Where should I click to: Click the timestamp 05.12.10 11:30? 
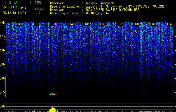click(14, 13)
